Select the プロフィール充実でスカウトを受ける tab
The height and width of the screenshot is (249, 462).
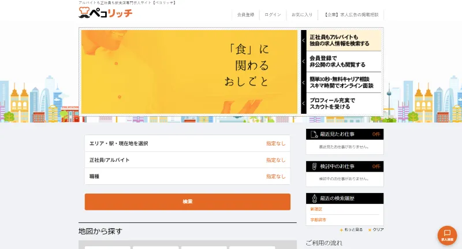coord(344,103)
